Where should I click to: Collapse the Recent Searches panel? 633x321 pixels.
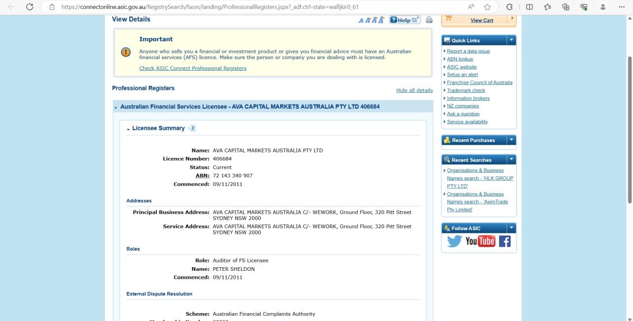[511, 159]
